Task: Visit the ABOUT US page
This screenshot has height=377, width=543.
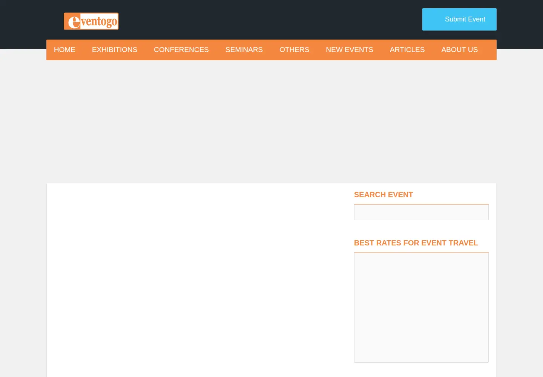Action: (460, 50)
